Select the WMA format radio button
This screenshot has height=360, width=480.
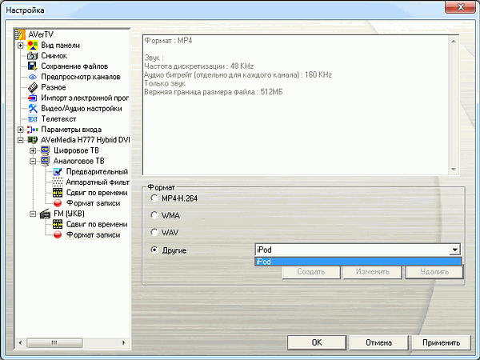(x=154, y=215)
